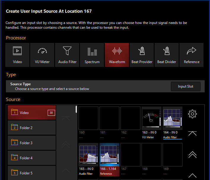Open Folder 5 in source list
The height and width of the screenshot is (180, 210).
(32, 173)
